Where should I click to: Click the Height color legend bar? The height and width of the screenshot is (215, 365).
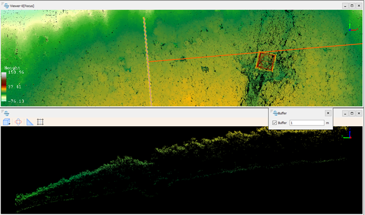pyautogui.click(x=4, y=86)
